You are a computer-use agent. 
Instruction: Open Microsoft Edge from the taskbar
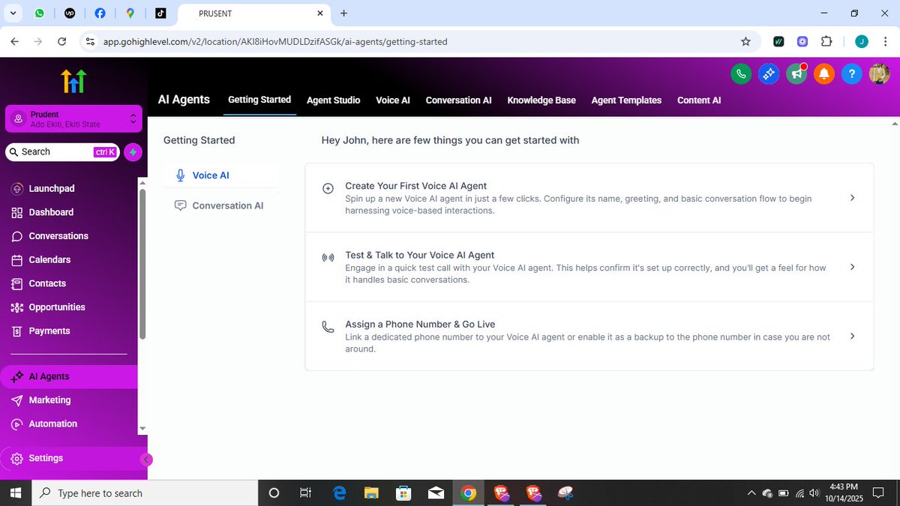339,493
